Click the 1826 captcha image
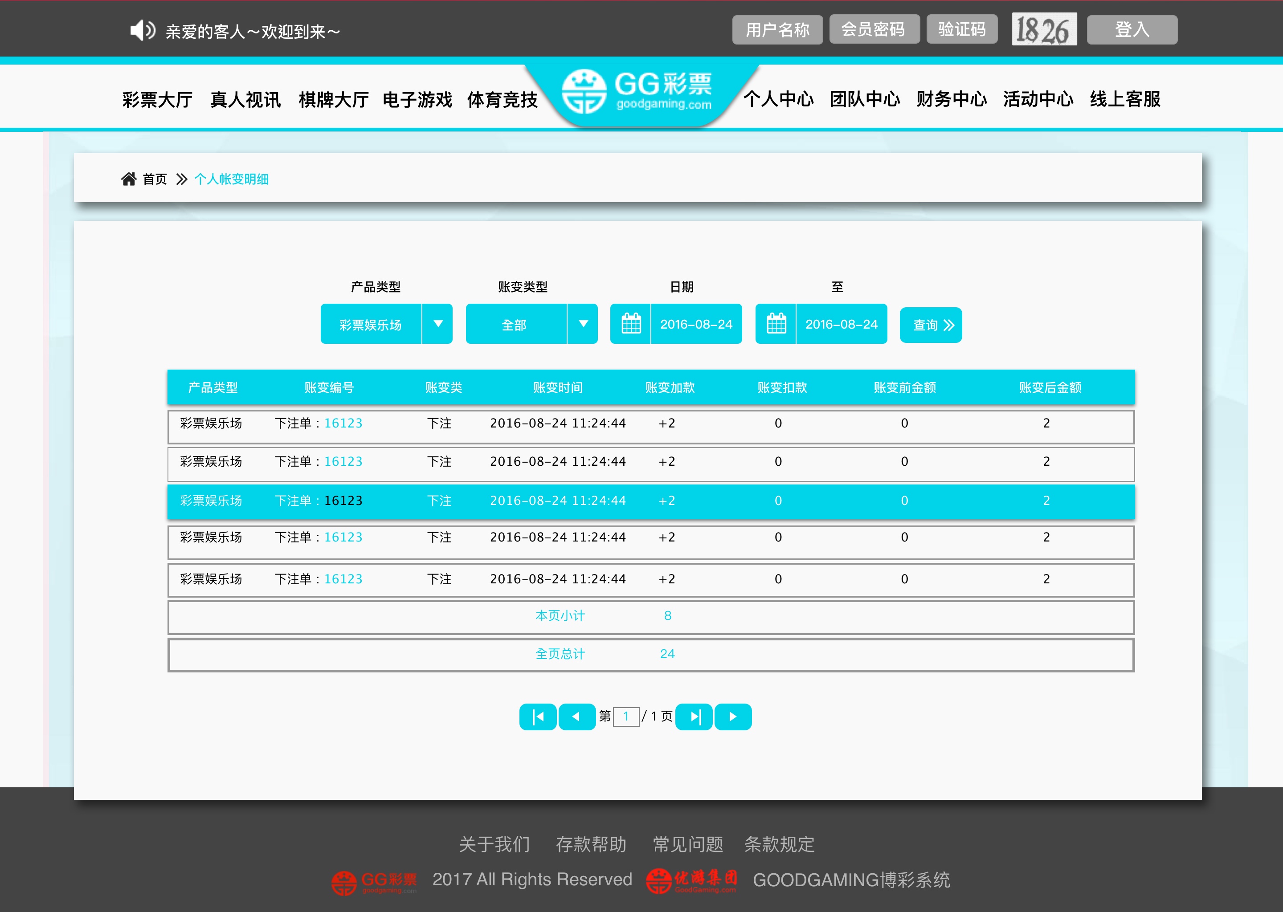1283x912 pixels. click(x=1044, y=29)
